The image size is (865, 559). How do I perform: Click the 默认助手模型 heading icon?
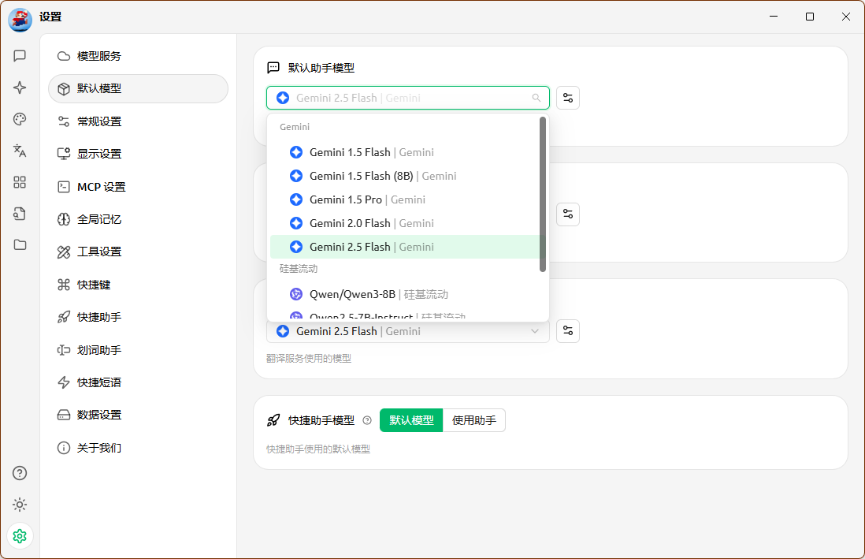pyautogui.click(x=273, y=67)
